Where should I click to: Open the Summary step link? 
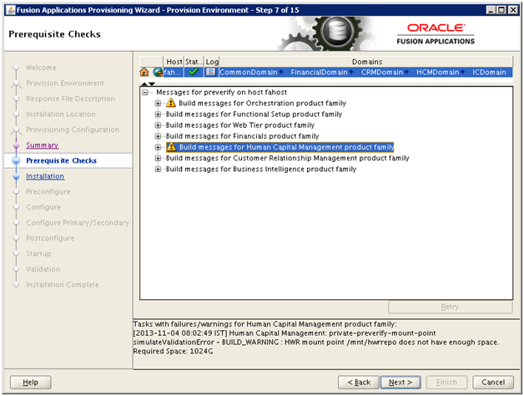pyautogui.click(x=43, y=145)
